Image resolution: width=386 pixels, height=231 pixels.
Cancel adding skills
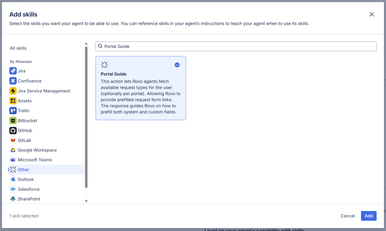click(347, 216)
